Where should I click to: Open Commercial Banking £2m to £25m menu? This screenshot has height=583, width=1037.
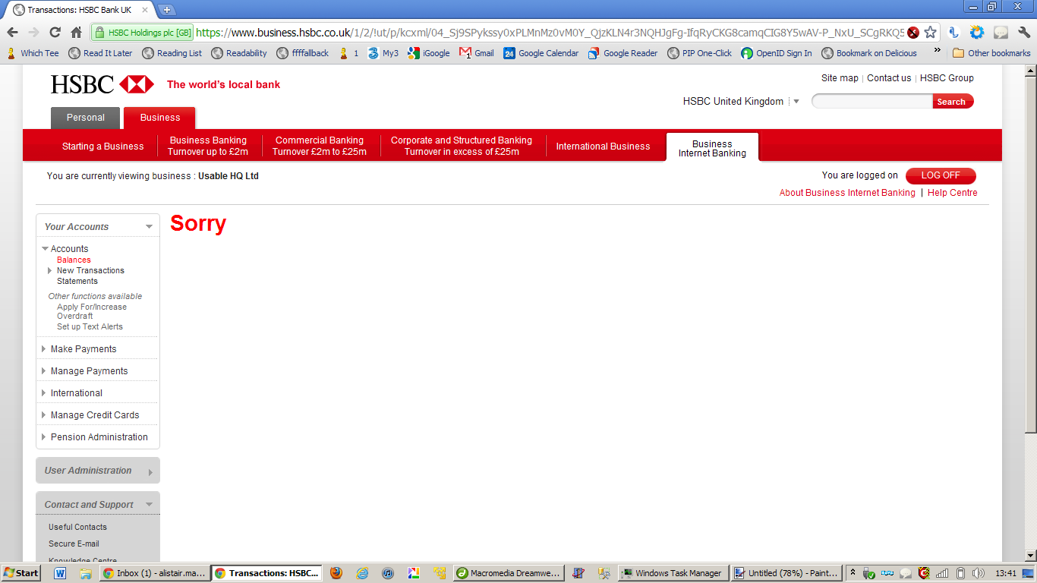[x=320, y=146]
